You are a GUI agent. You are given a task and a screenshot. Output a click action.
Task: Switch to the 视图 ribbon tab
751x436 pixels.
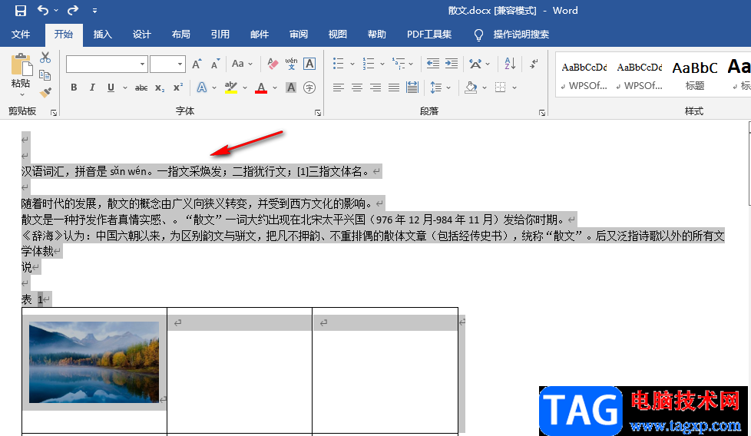click(x=338, y=35)
